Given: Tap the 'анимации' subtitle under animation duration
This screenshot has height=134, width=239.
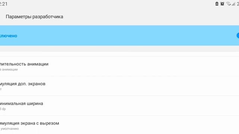Looking at the screenshot, I should [x=9, y=70].
